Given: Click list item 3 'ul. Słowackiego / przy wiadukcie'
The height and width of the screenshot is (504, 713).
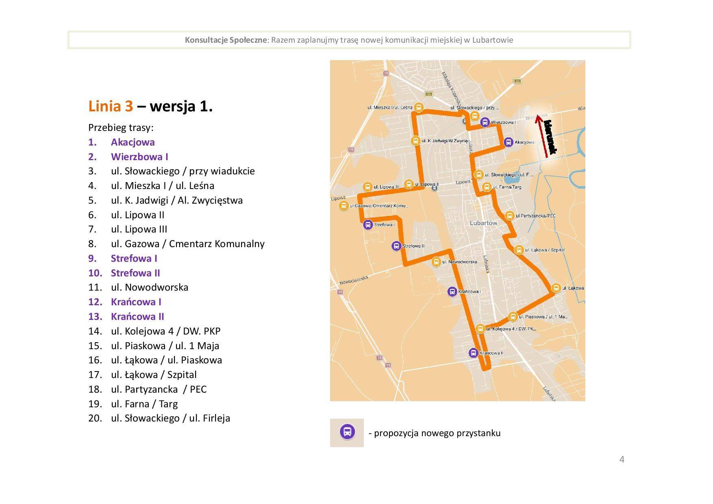Looking at the screenshot, I should tap(172, 171).
